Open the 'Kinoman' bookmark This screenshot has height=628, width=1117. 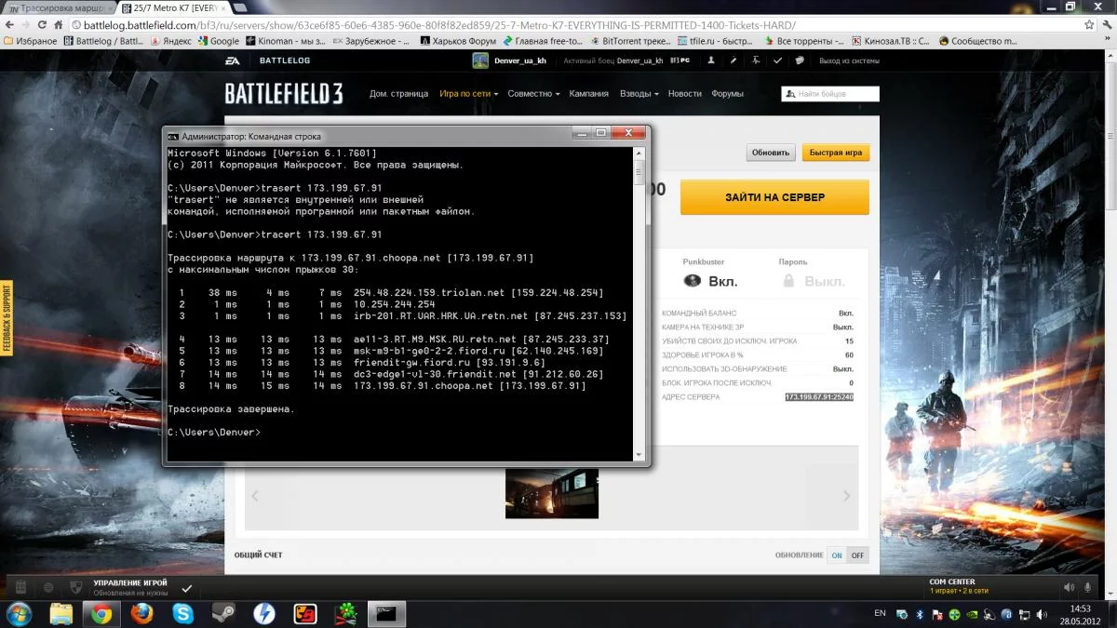pyautogui.click(x=285, y=41)
